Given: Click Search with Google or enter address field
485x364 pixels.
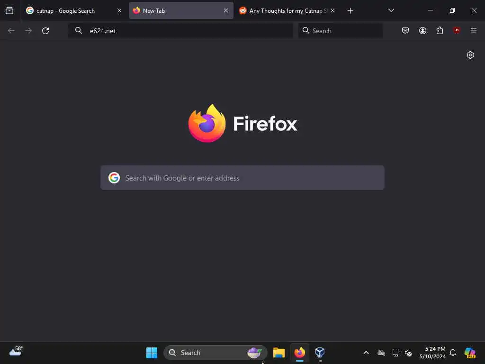Looking at the screenshot, I should [x=242, y=178].
